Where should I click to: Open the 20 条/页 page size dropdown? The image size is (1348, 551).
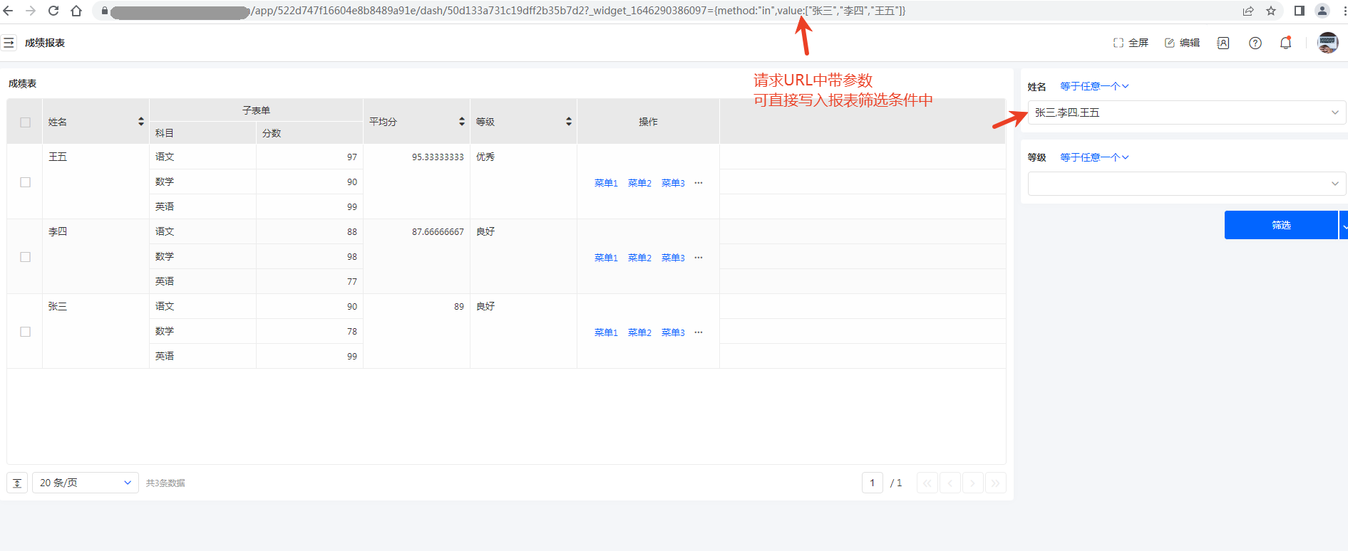85,483
